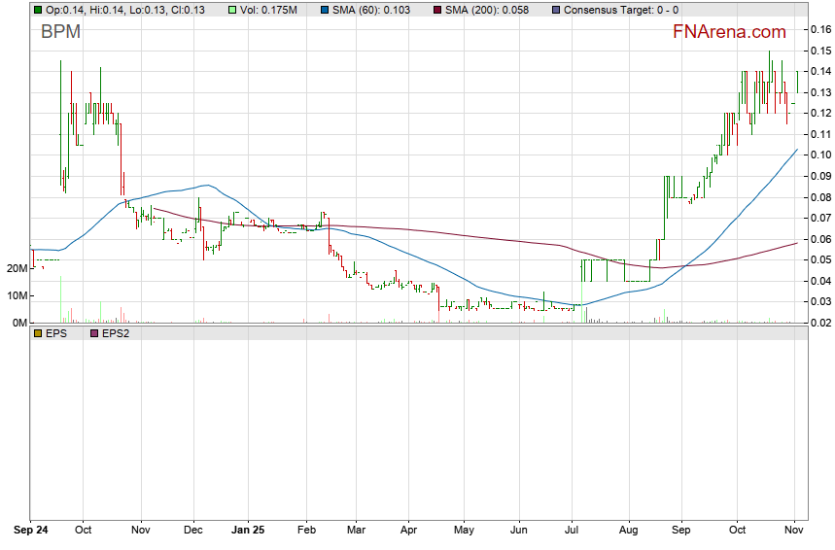Click the Aug label on the date axis
Screen dimensions: 835x550
pyautogui.click(x=627, y=531)
